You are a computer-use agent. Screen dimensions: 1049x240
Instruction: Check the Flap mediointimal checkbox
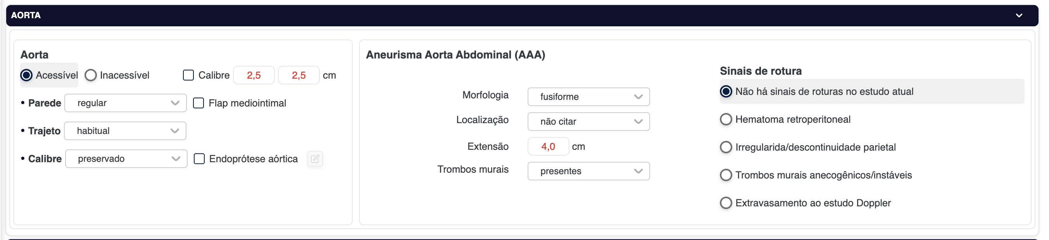click(198, 103)
